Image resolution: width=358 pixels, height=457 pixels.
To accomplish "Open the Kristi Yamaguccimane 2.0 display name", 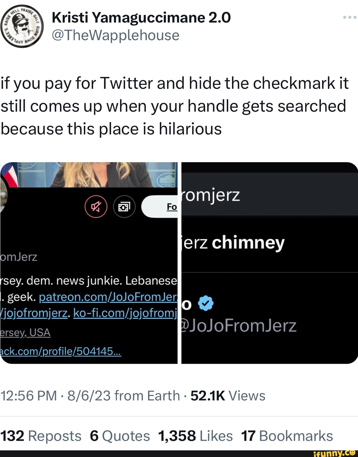I will click(141, 17).
